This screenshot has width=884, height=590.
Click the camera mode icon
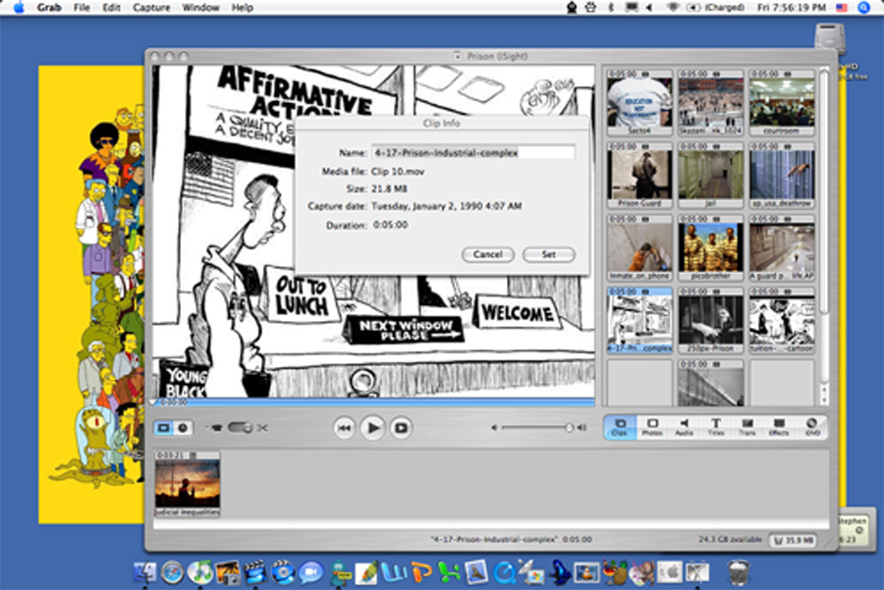[216, 428]
